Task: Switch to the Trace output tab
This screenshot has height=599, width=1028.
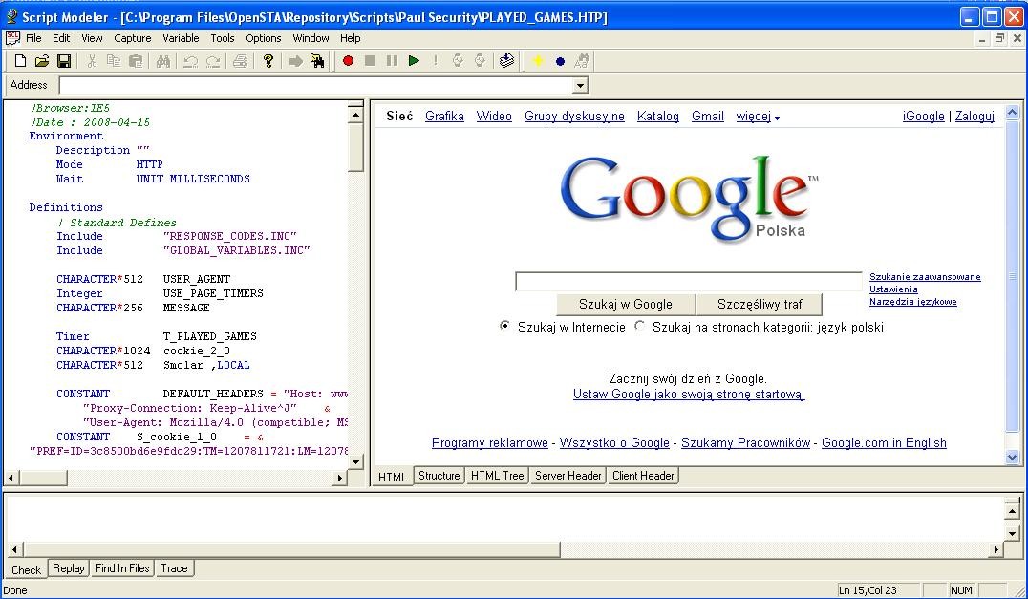Action: pyautogui.click(x=175, y=568)
